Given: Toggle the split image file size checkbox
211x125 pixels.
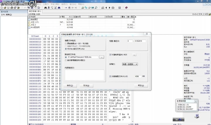Looking at the screenshot, I should [110, 76].
